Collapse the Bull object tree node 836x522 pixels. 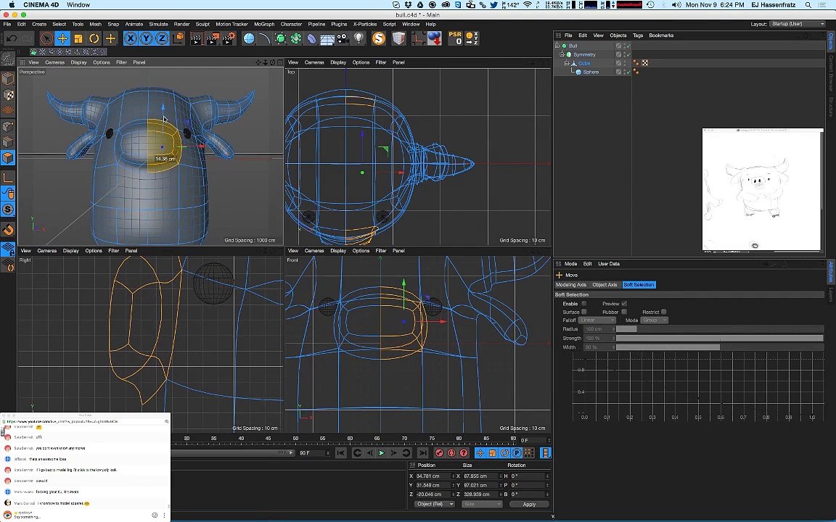tap(557, 46)
